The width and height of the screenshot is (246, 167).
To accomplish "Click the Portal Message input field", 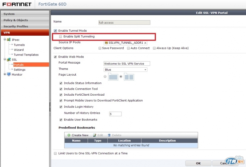I will 127,64.
